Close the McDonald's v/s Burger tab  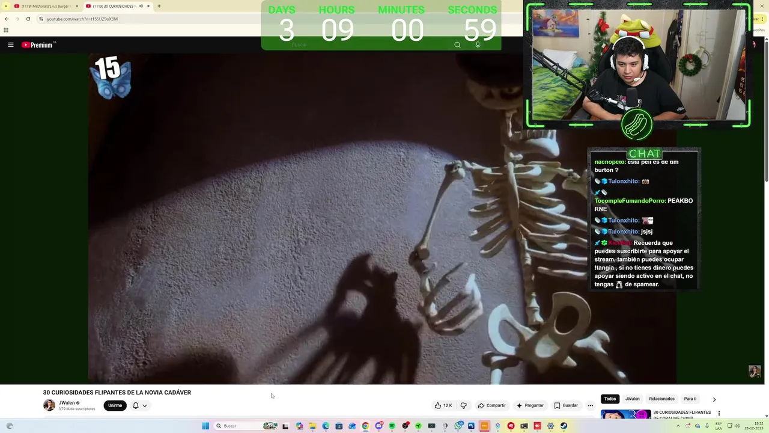tap(77, 6)
